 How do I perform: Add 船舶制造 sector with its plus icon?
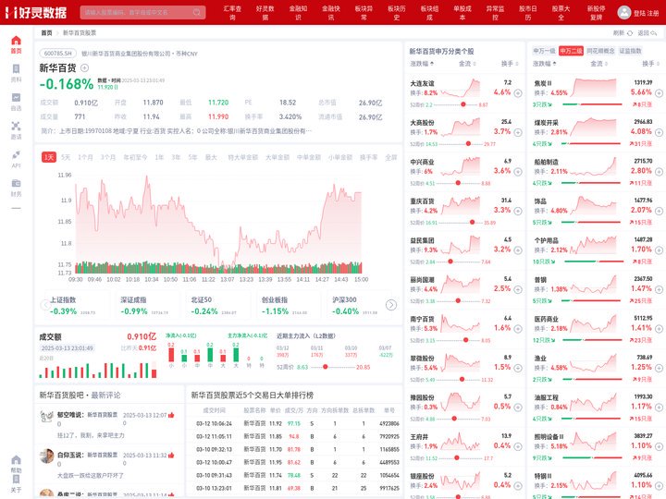pos(659,172)
